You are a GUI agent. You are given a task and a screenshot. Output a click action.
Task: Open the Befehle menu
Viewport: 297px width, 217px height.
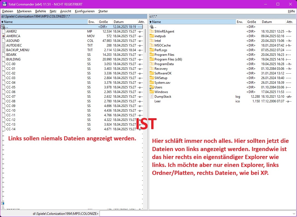point(40,11)
